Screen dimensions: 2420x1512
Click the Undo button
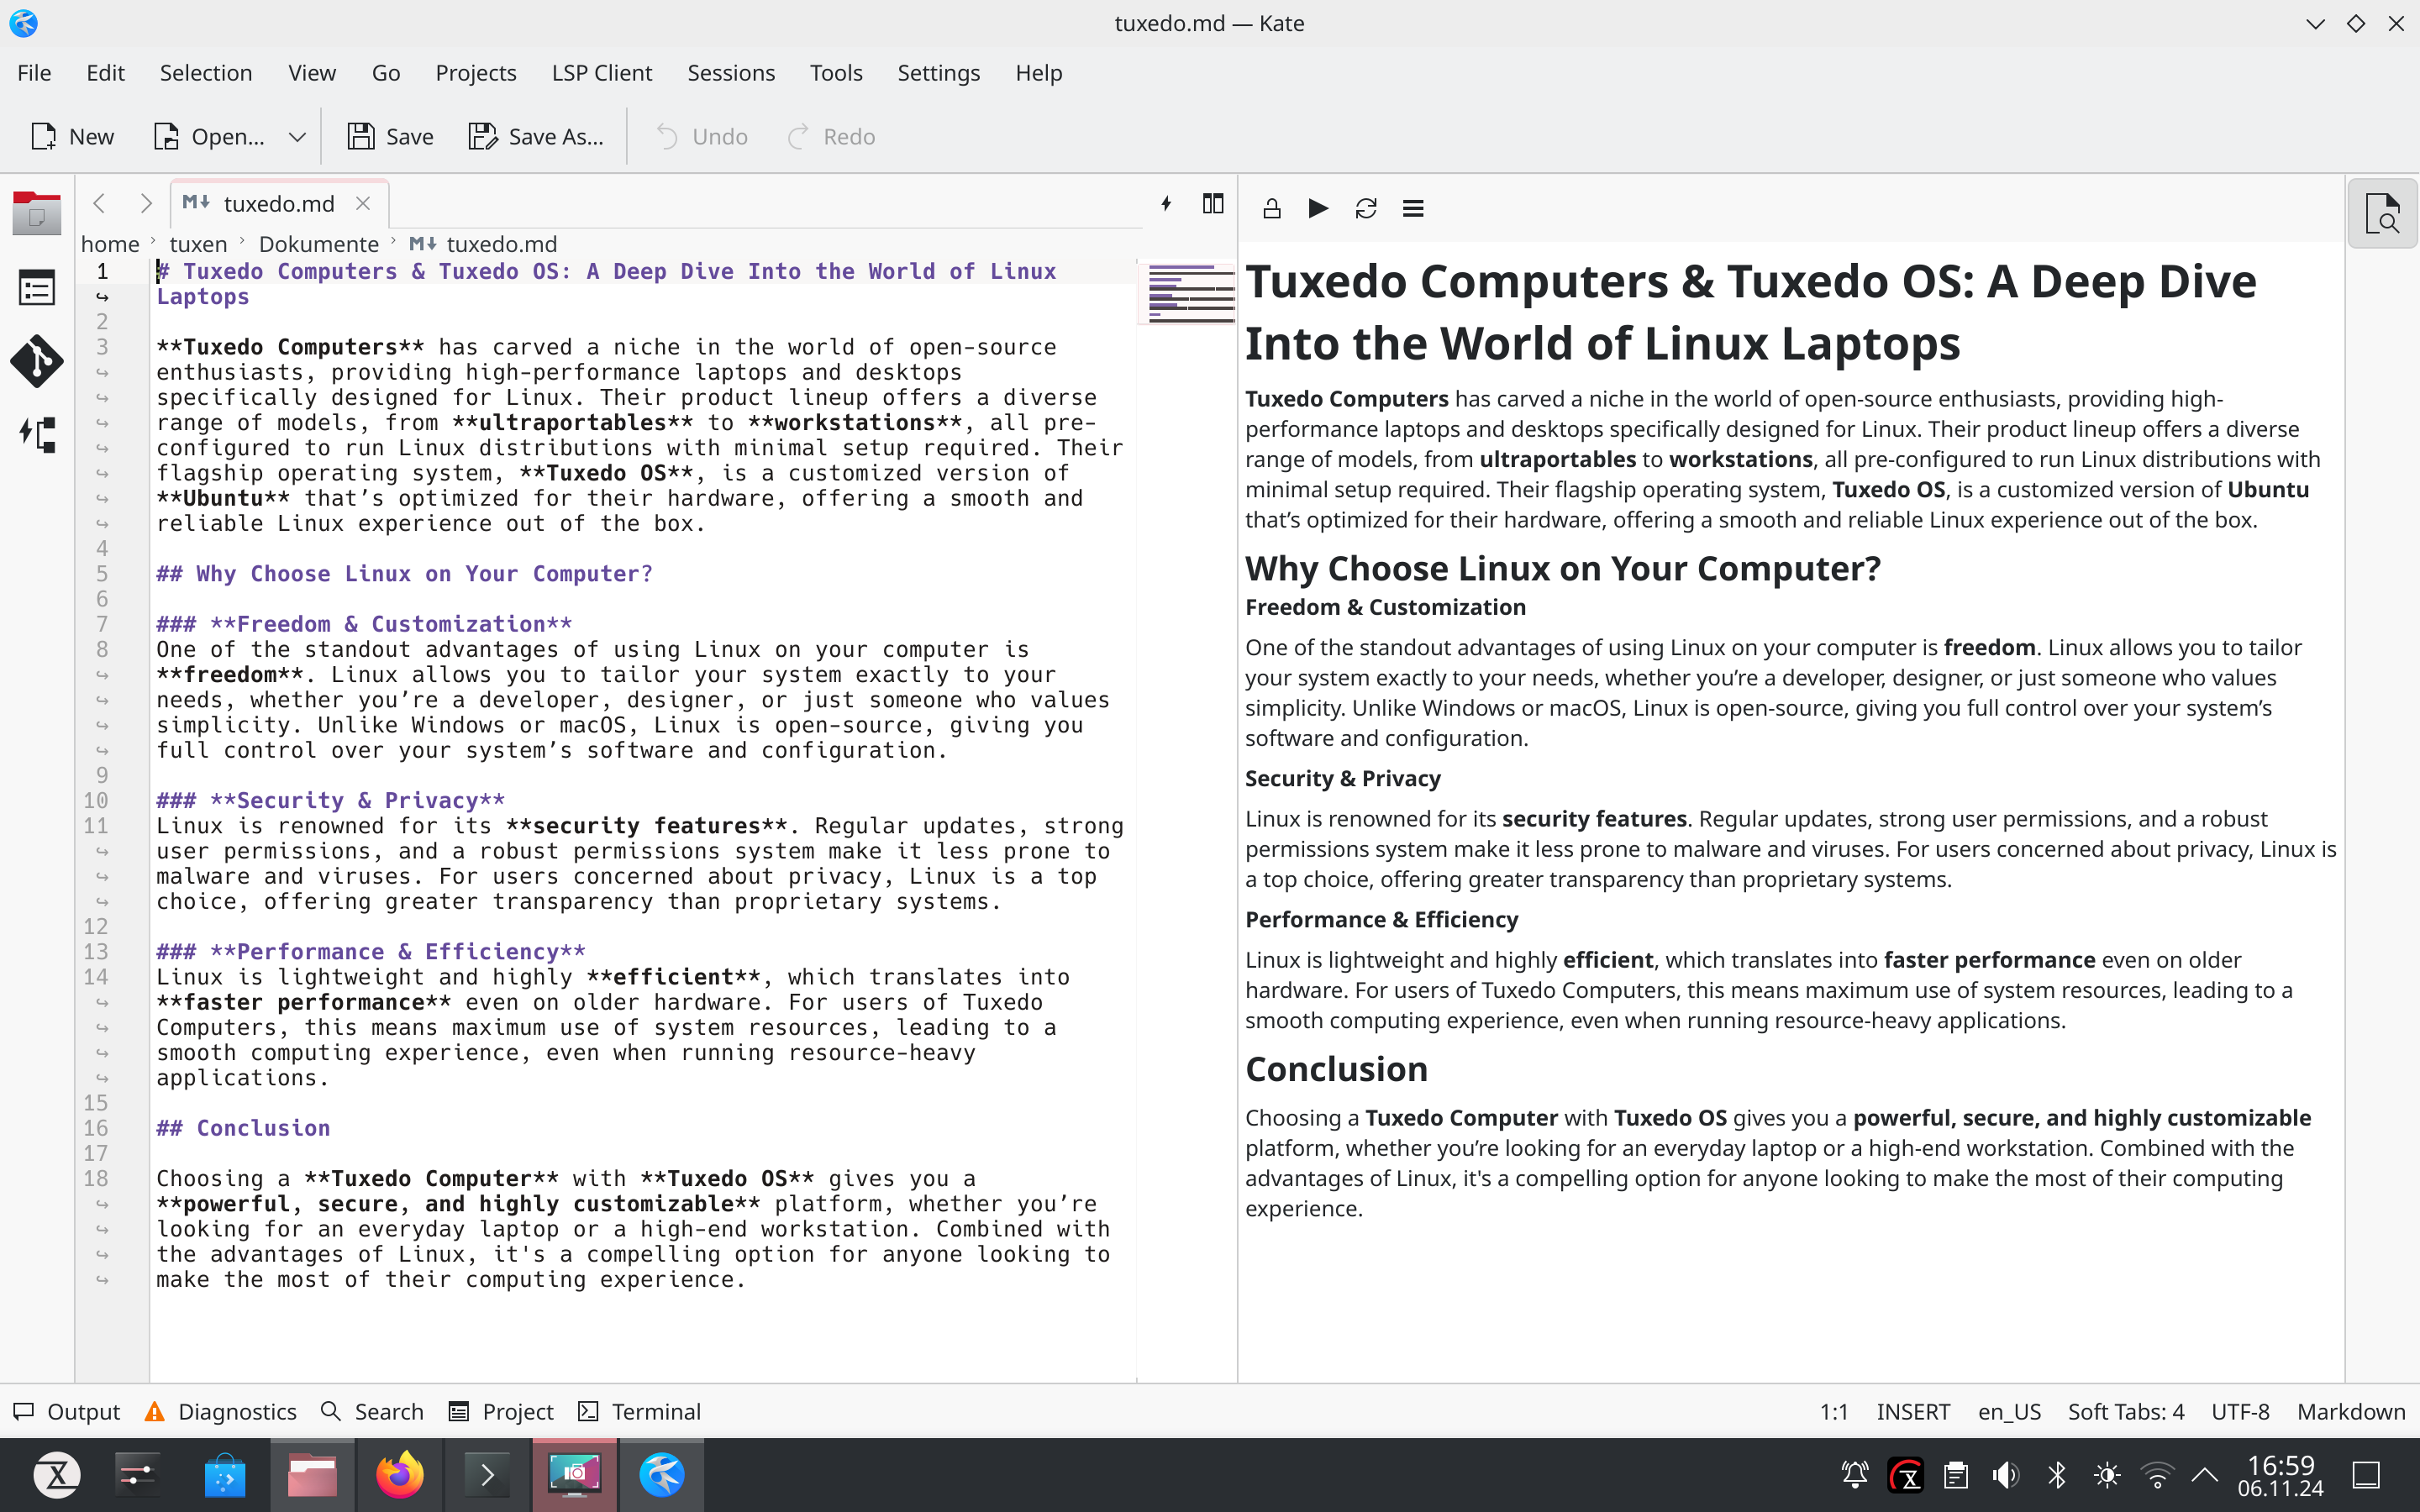701,136
